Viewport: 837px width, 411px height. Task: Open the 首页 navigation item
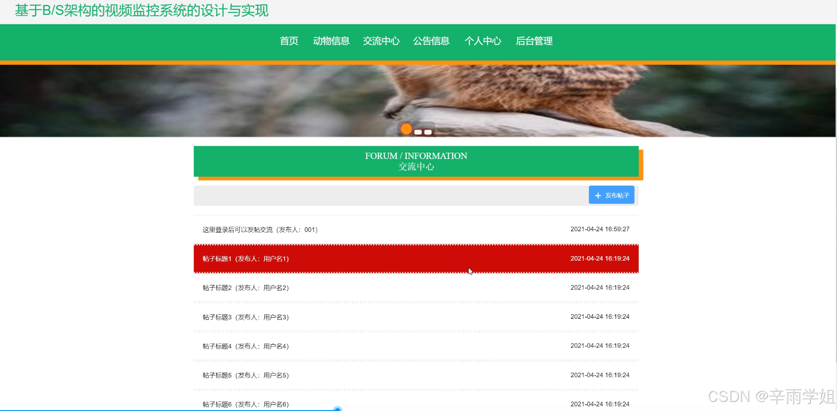point(289,41)
